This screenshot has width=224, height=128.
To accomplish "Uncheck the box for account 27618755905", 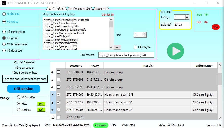I will click(58, 110).
